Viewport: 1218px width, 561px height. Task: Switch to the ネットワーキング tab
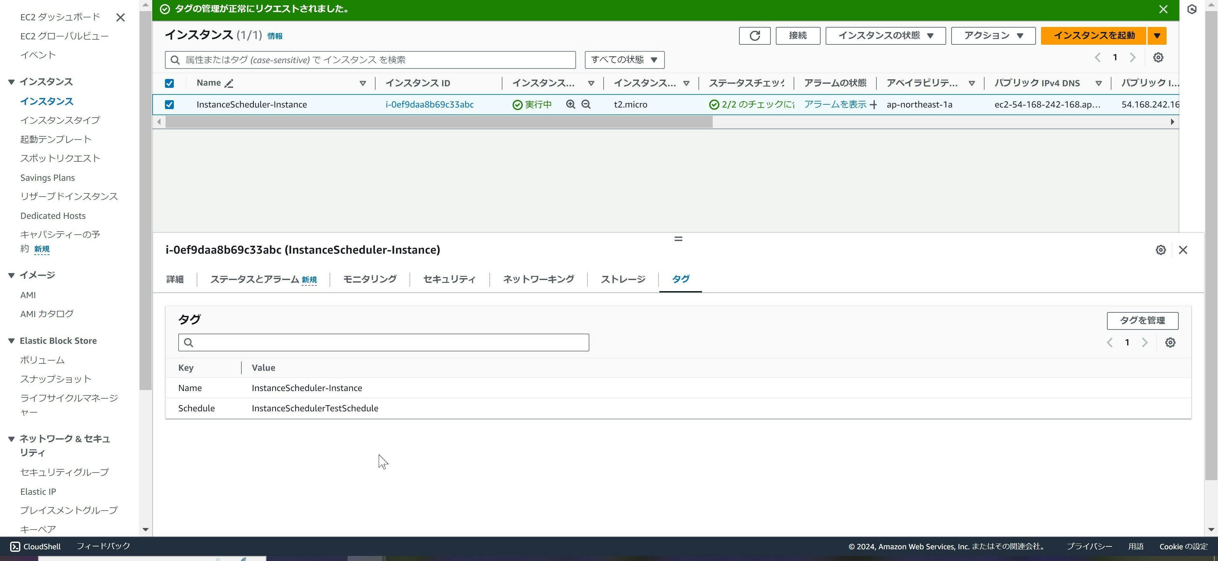coord(538,279)
